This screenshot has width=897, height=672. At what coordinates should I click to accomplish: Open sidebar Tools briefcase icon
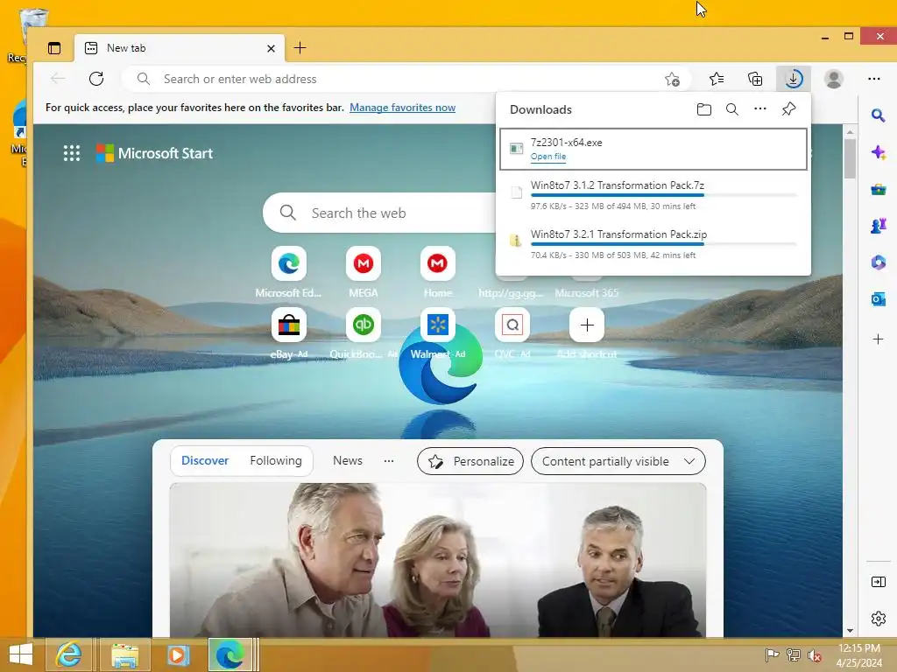coord(878,189)
